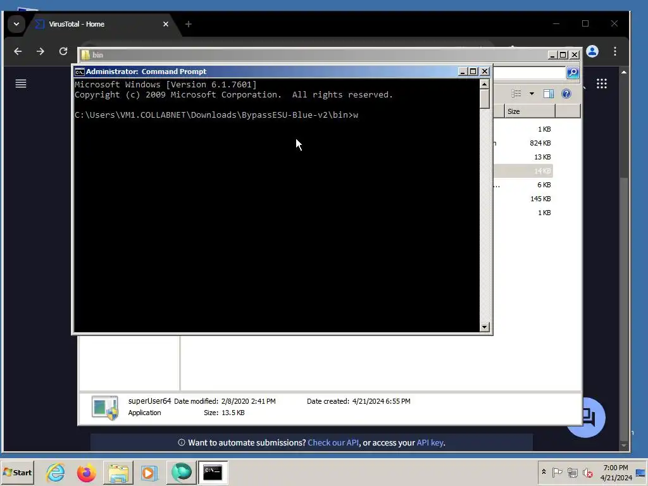Minimize the bin Explorer window
Screen dimensions: 648x486
coord(552,55)
